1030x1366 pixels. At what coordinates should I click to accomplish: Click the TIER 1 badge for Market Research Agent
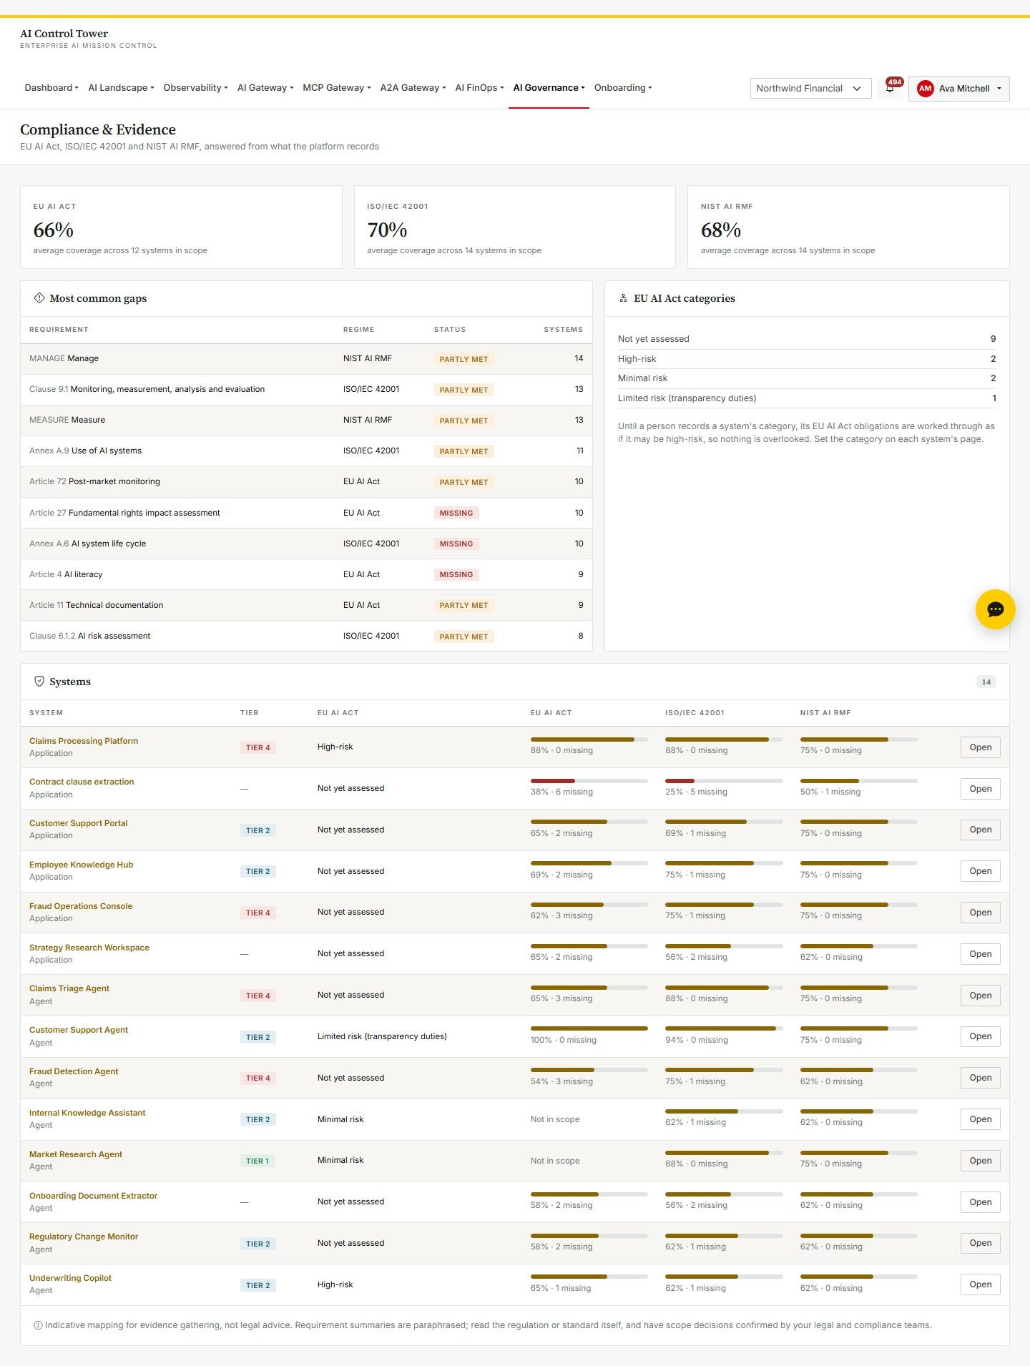pos(258,1161)
